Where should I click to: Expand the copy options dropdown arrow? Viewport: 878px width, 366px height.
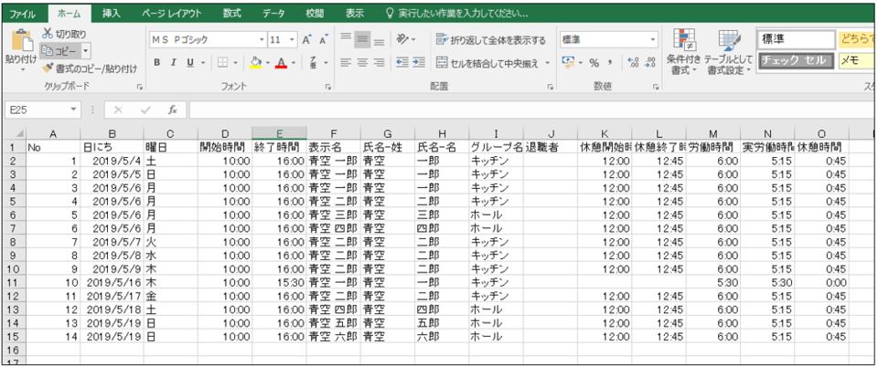click(85, 51)
